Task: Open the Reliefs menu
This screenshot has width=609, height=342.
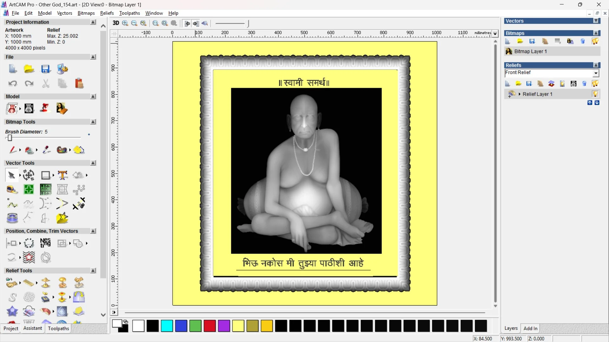Action: point(107,13)
